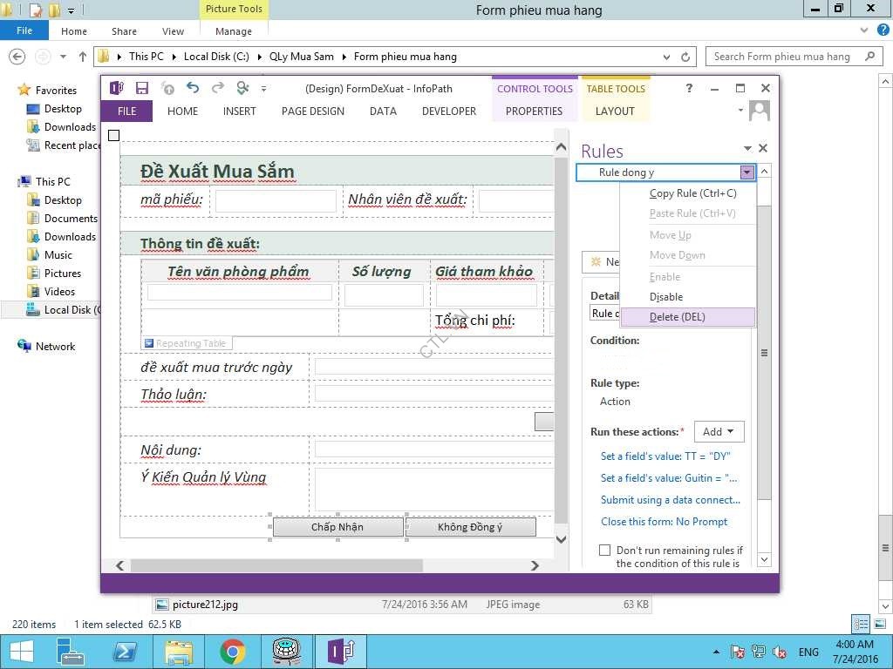
Task: Click the Undo arrow in InfoPath
Action: (193, 88)
